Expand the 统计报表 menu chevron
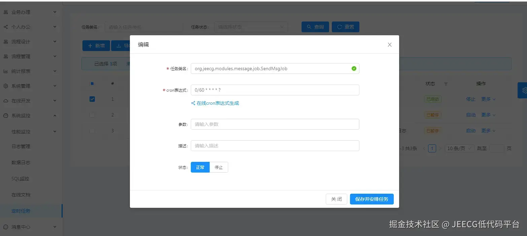Image resolution: width=527 pixels, height=236 pixels. [x=55, y=71]
